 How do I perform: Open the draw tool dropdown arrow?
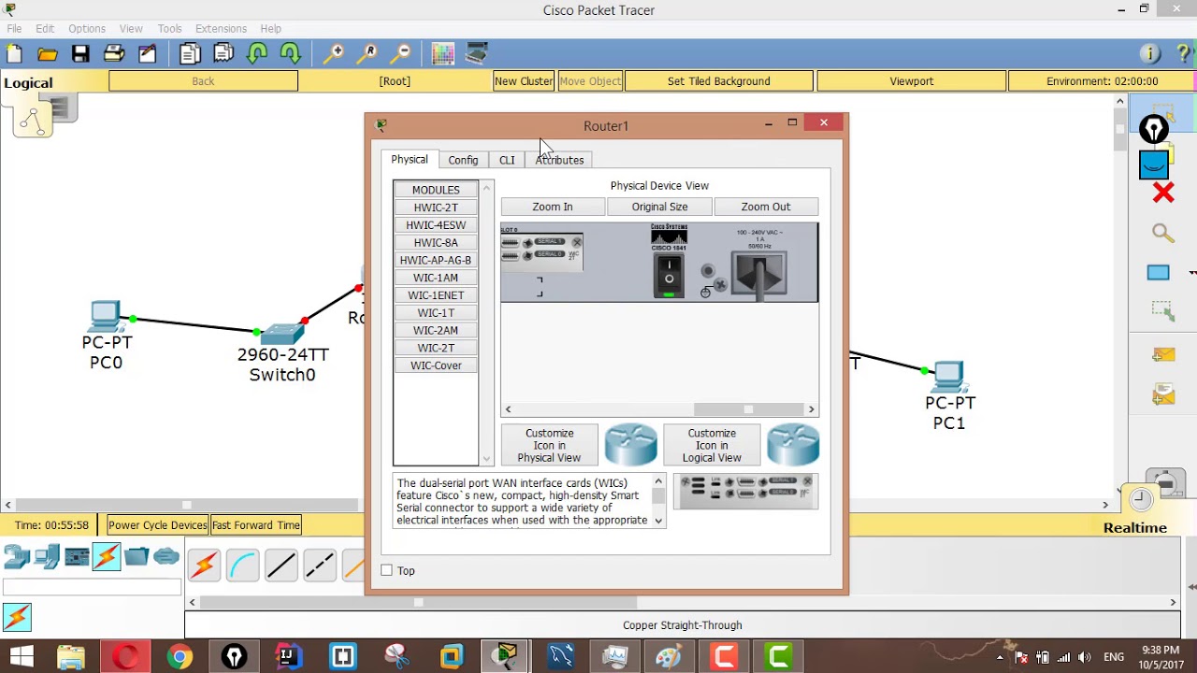click(x=1192, y=273)
